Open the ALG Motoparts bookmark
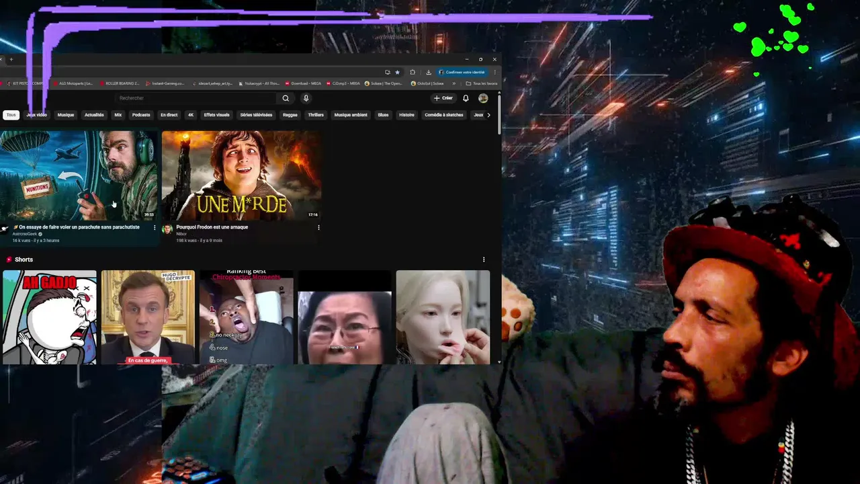This screenshot has height=484, width=860. click(x=73, y=83)
